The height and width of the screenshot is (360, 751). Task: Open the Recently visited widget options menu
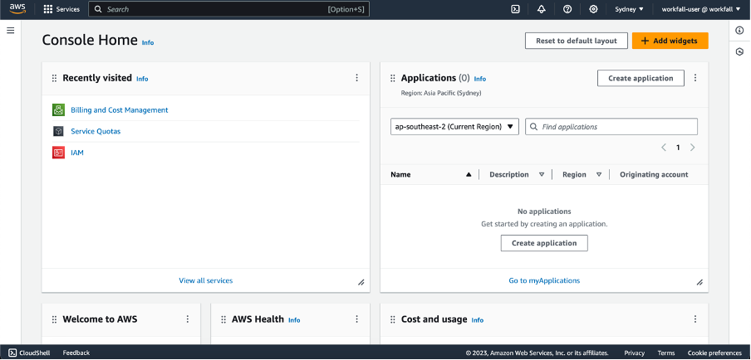pyautogui.click(x=357, y=78)
